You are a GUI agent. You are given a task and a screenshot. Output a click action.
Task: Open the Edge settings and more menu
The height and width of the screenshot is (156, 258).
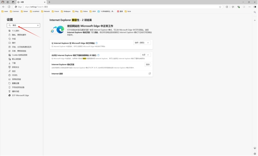(249, 7)
